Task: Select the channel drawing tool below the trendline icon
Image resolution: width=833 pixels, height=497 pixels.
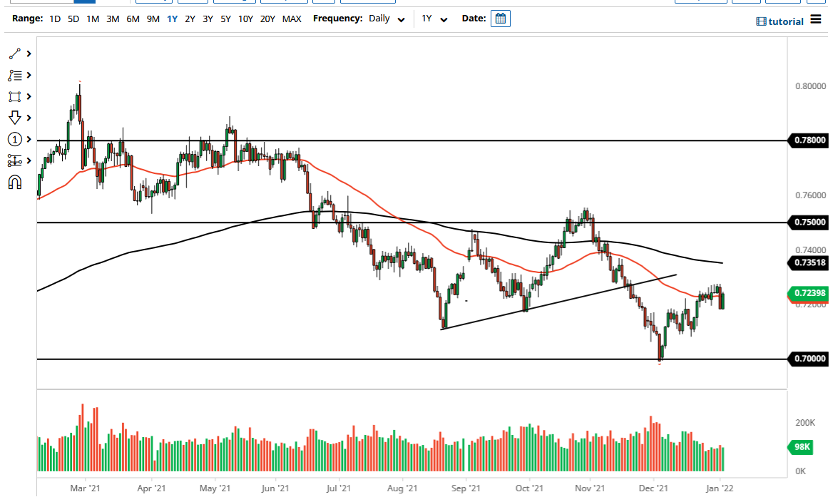Action: click(x=14, y=75)
